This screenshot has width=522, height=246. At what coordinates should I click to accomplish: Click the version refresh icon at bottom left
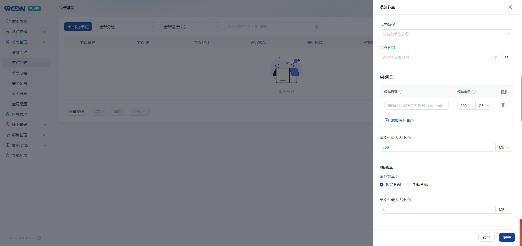coord(39,238)
